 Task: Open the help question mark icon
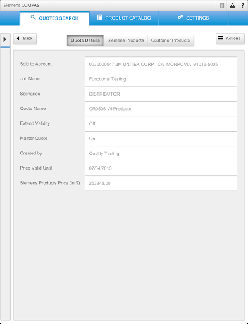click(x=242, y=6)
